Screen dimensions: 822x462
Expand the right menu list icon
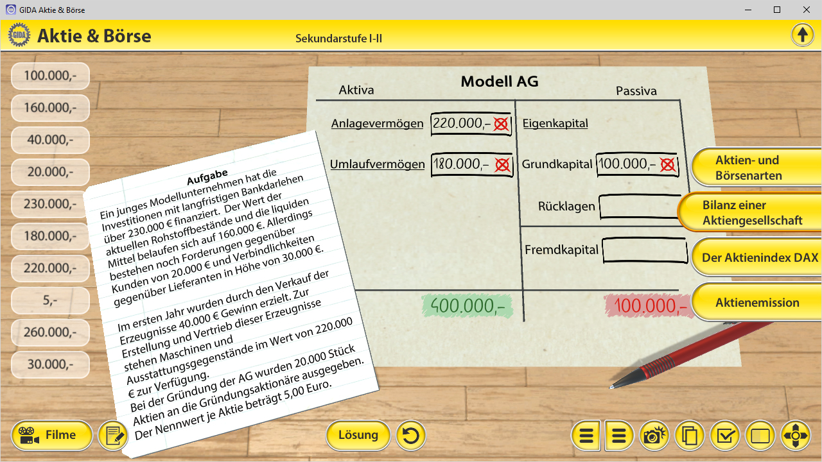pyautogui.click(x=619, y=436)
